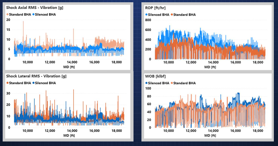Click the 800 value on ROP y-axis

[148, 20]
